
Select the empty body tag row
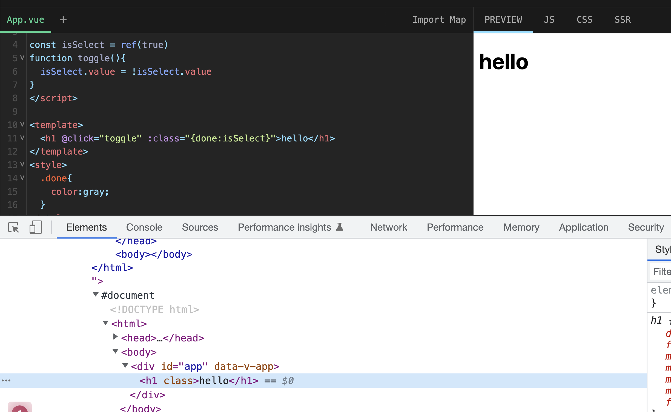coord(154,254)
